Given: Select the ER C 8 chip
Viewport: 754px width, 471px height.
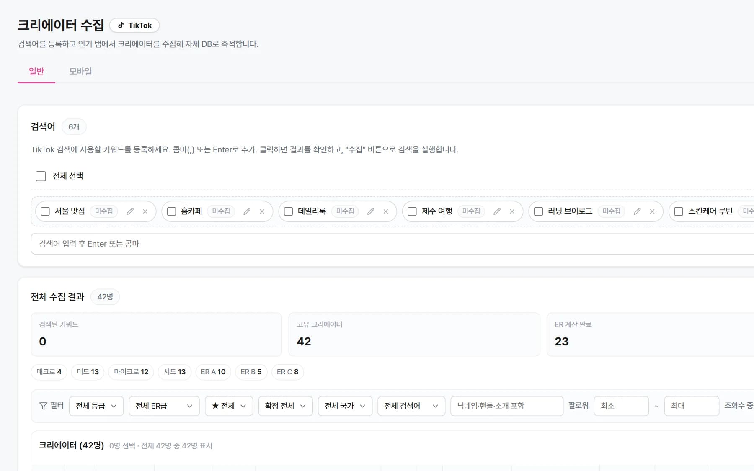Looking at the screenshot, I should (x=288, y=372).
